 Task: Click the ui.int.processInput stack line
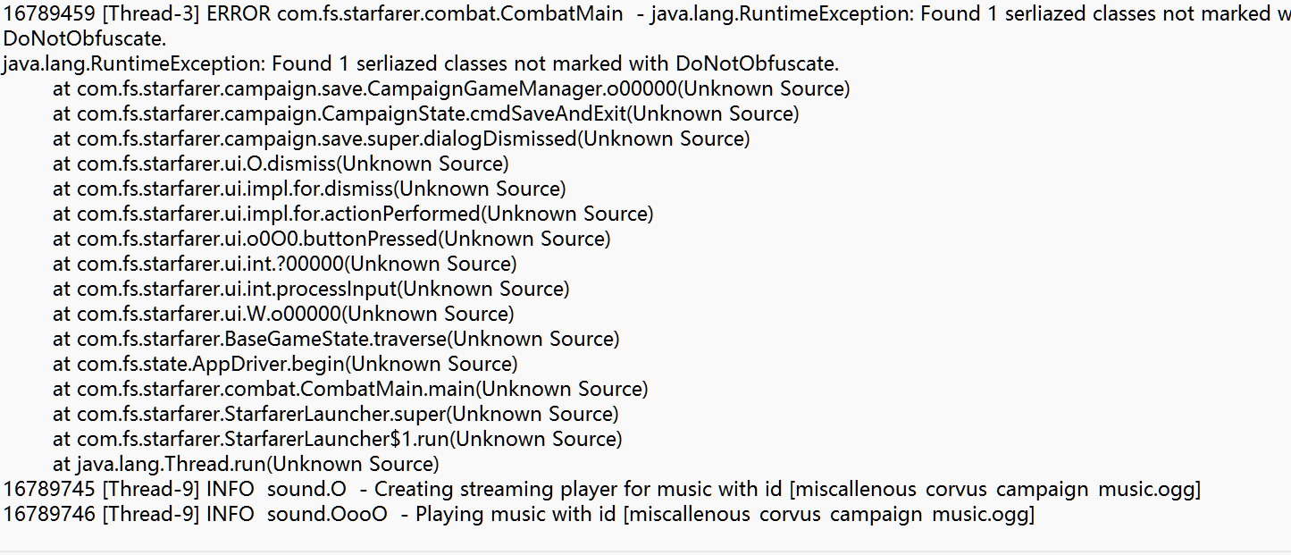(311, 290)
